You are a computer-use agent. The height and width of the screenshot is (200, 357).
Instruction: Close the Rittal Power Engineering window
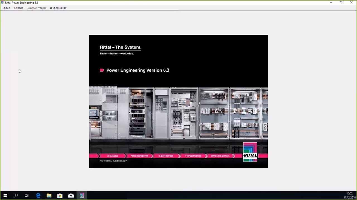(351, 2)
